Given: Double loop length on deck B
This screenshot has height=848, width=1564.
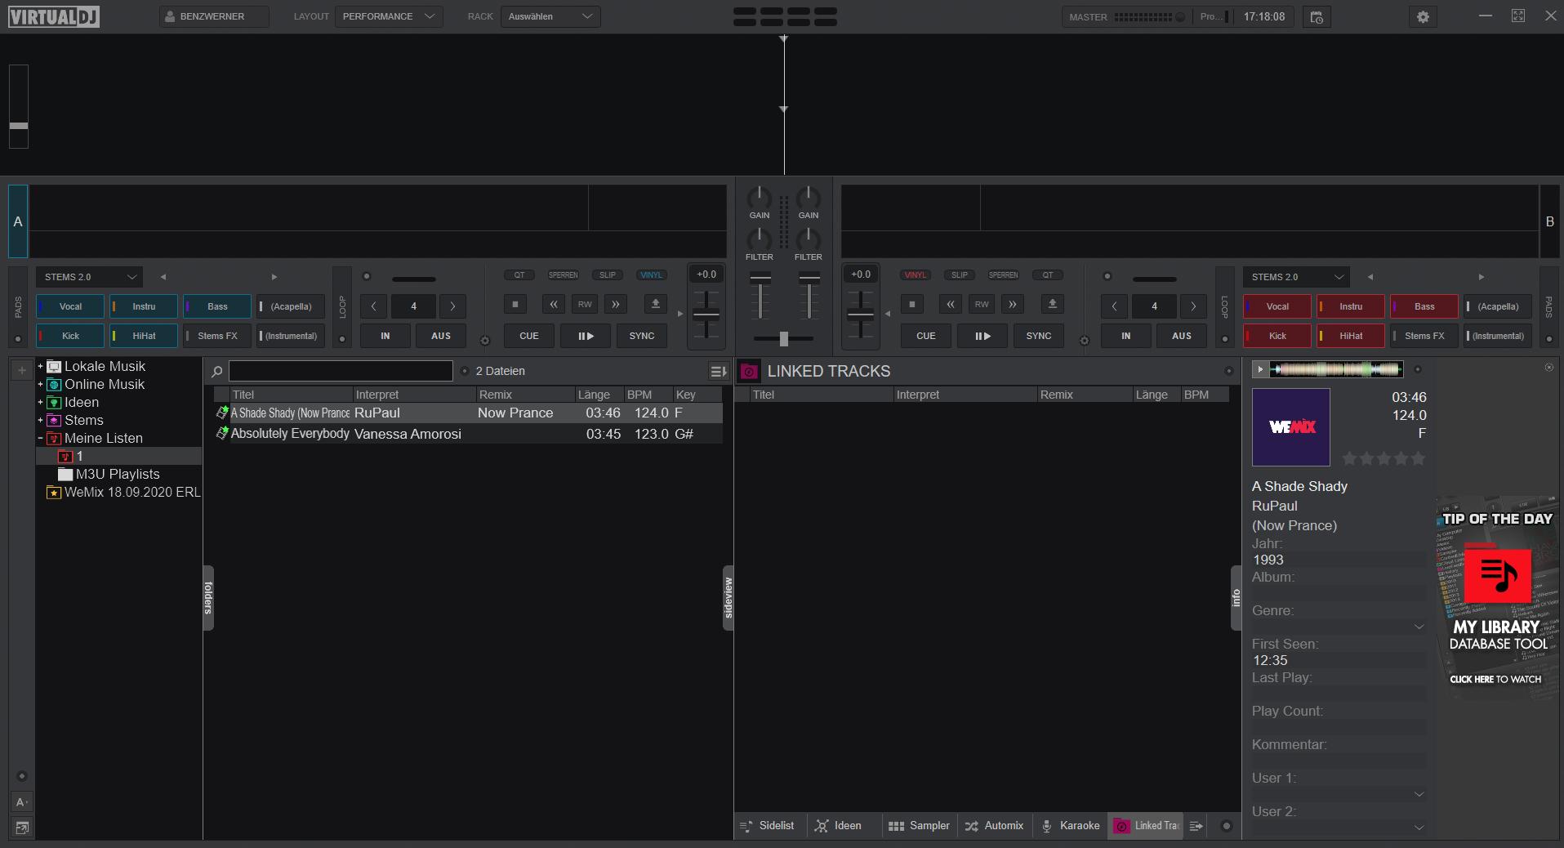Looking at the screenshot, I should pos(1193,306).
